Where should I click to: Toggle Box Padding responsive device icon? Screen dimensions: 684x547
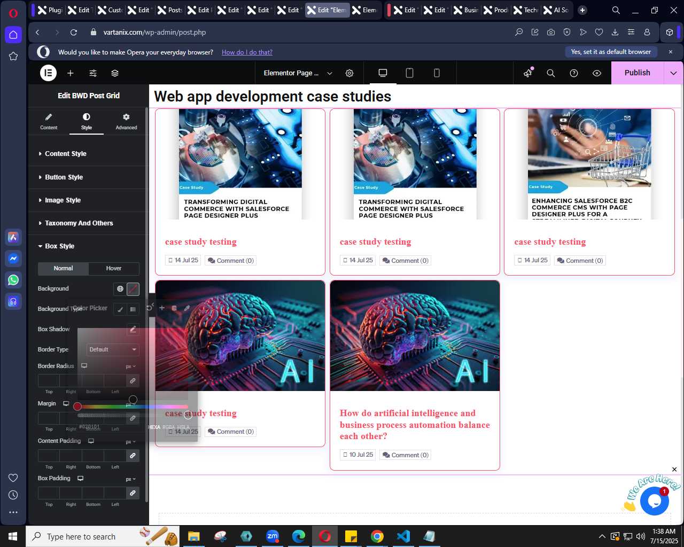click(x=81, y=479)
